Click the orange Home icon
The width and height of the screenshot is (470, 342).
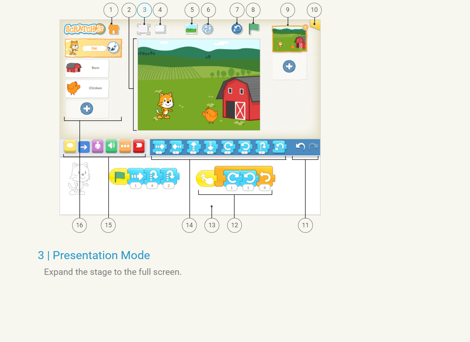click(114, 29)
